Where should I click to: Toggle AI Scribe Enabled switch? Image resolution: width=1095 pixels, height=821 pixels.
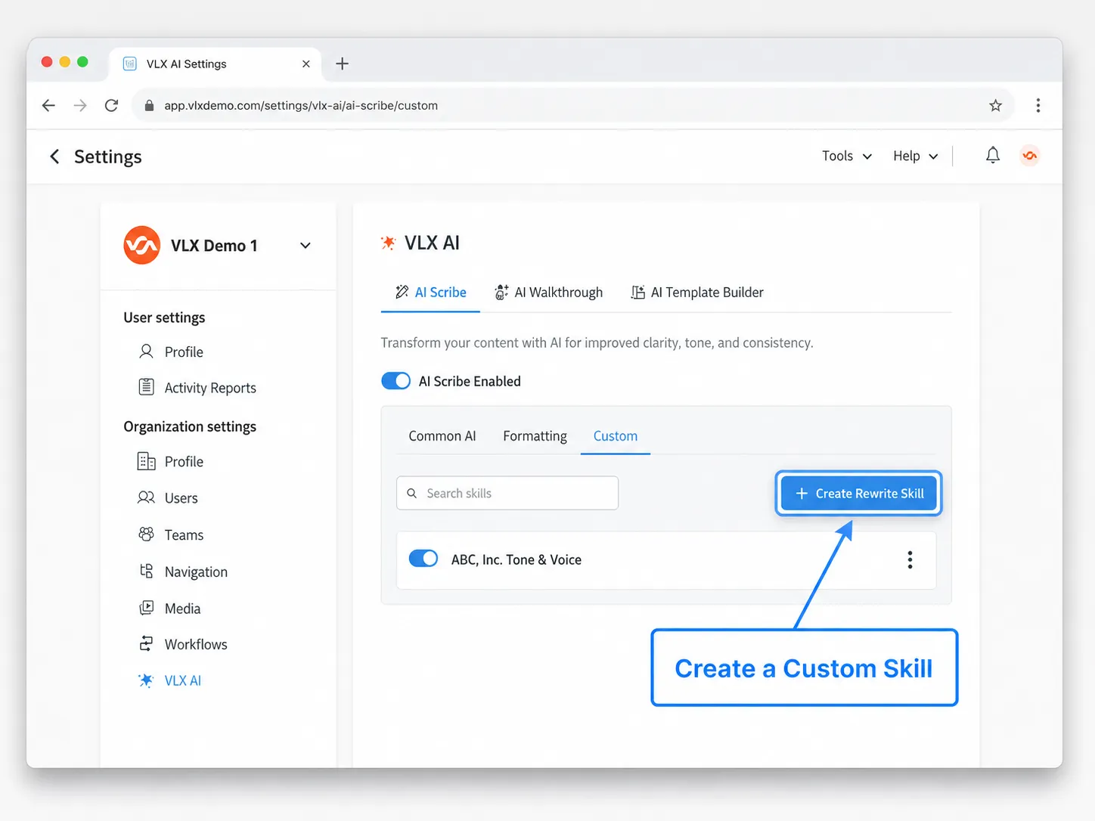tap(396, 381)
